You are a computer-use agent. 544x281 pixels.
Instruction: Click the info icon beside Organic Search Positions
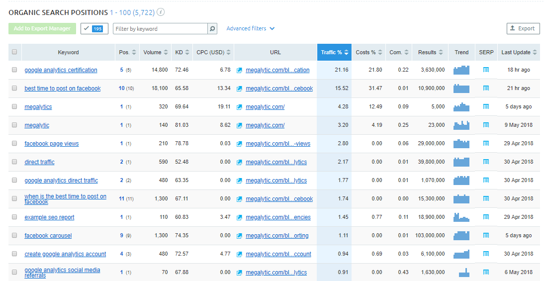(161, 12)
